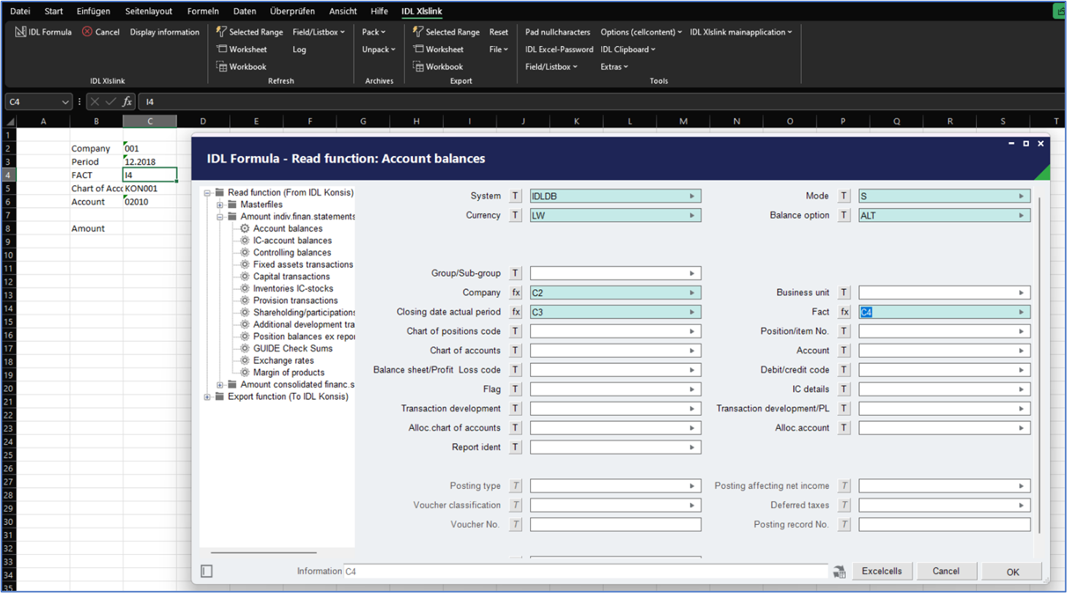Click the Information text field
The image size is (1067, 593).
click(x=585, y=571)
